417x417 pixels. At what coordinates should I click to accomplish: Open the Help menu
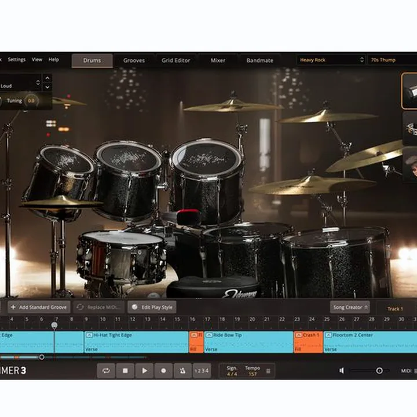(x=54, y=60)
